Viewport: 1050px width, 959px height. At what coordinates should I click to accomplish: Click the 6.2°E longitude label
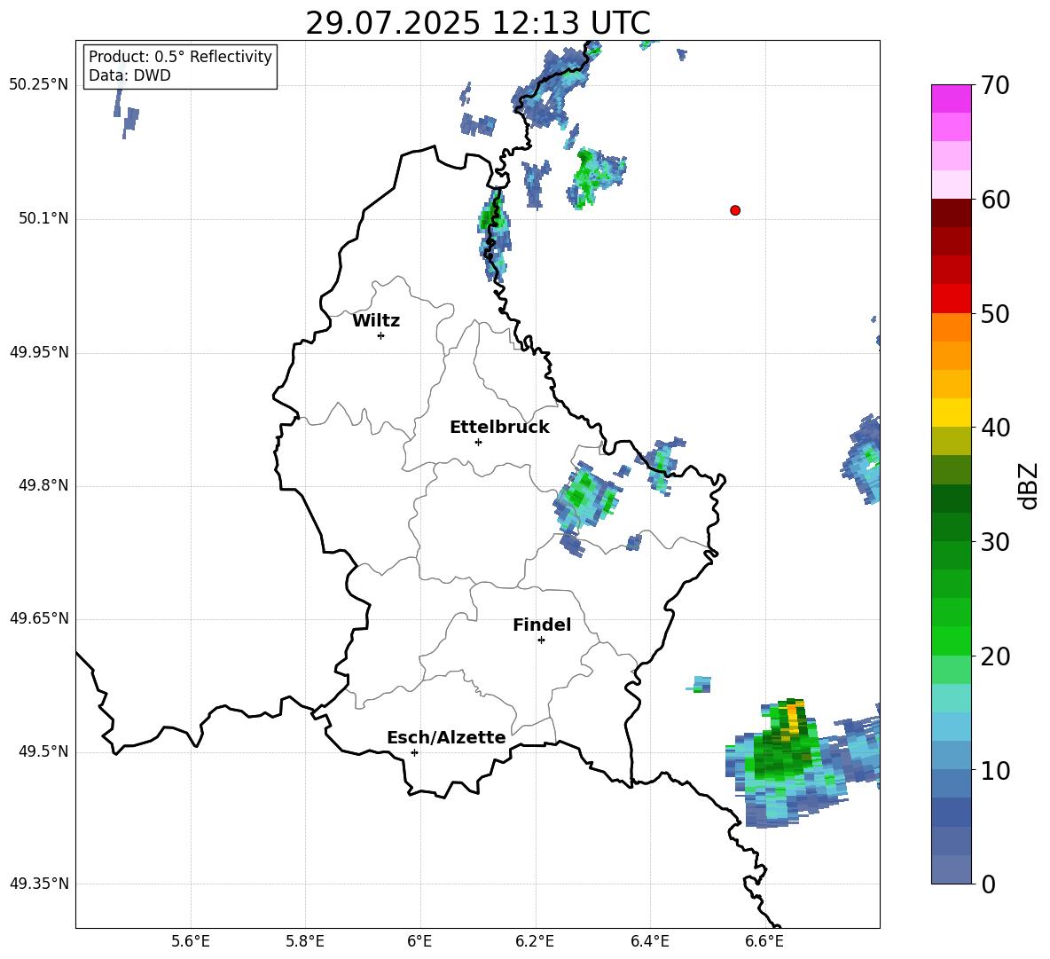pyautogui.click(x=535, y=942)
